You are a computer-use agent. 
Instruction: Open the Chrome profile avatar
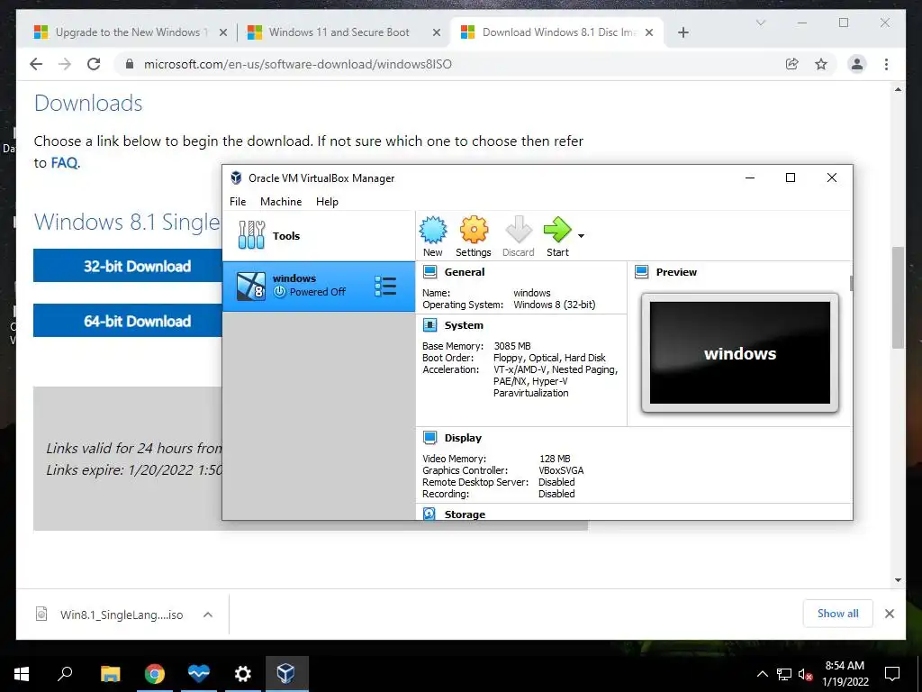(x=857, y=64)
